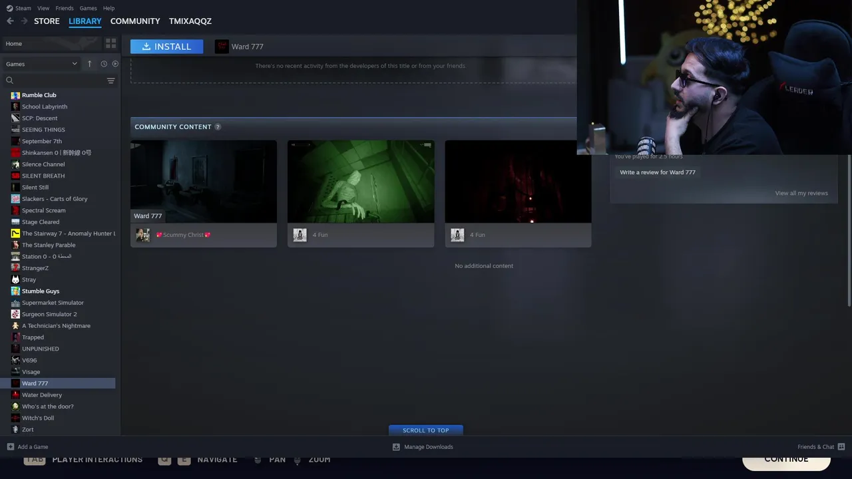852x479 pixels.
Task: Click the Steam logo menu
Action: [x=19, y=8]
